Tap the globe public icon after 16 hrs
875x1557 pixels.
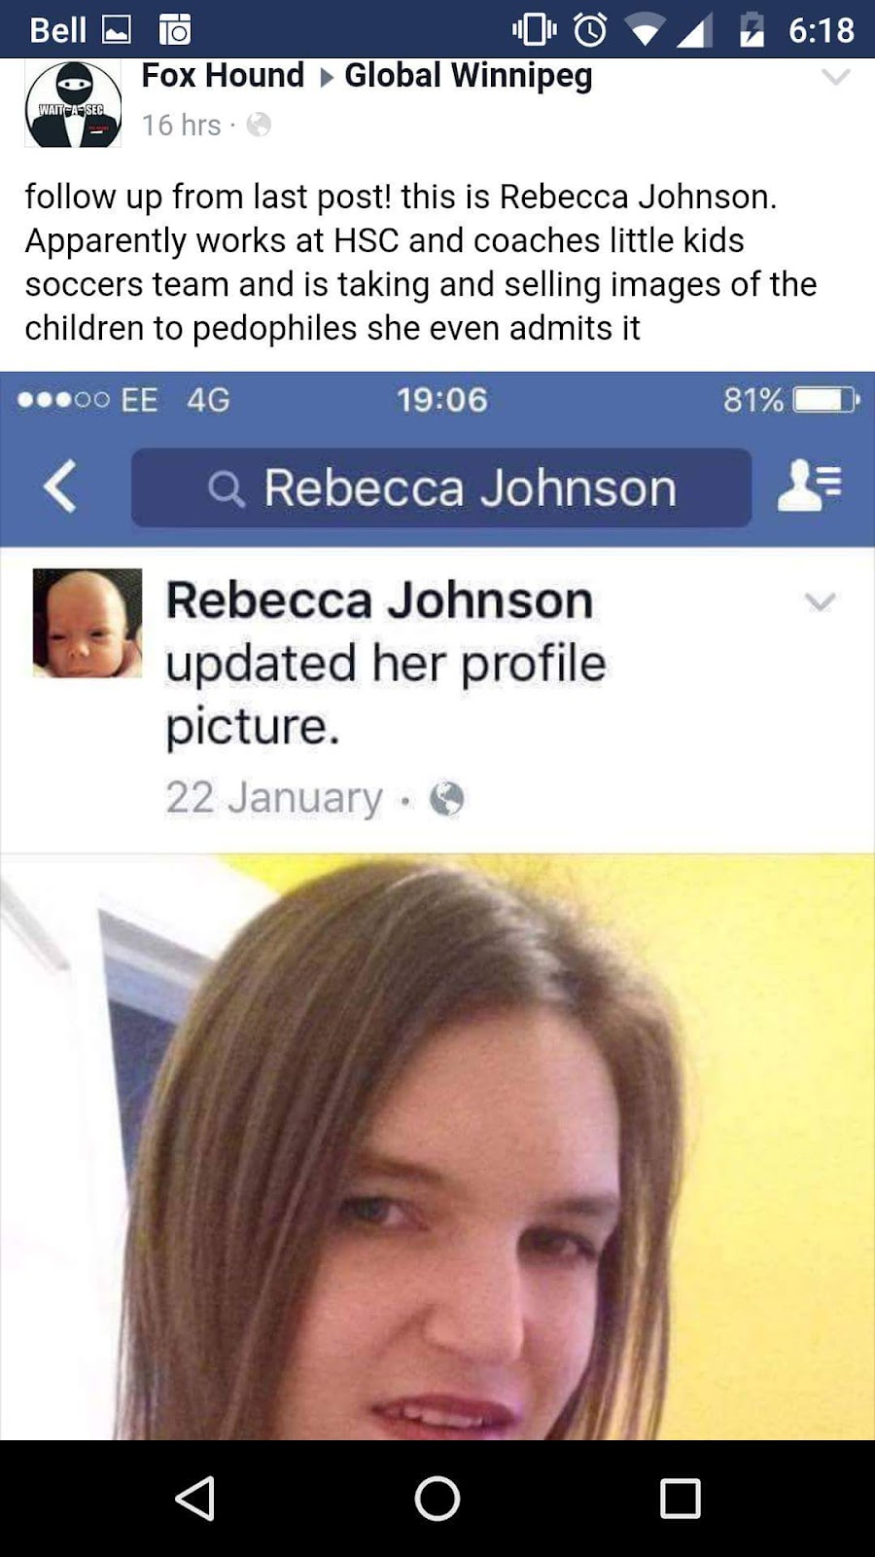(x=259, y=125)
